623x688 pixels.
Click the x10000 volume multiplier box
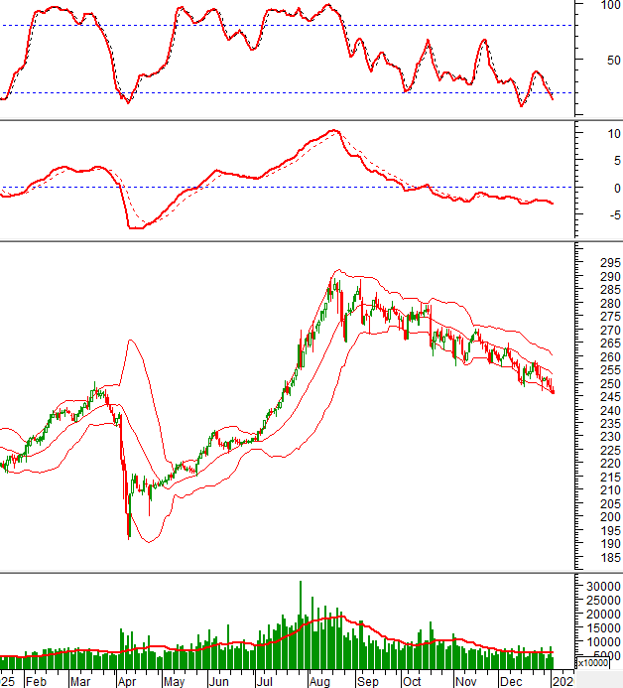[592, 663]
